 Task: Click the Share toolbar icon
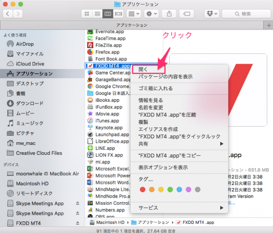[170, 14]
